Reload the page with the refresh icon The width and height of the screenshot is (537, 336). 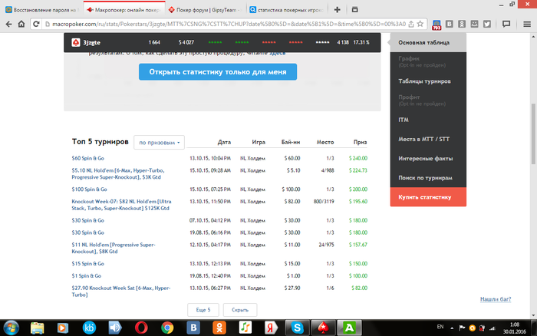pyautogui.click(x=36, y=24)
